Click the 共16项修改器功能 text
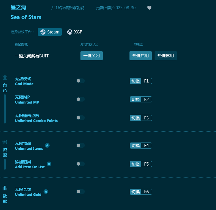Viewport: 216px width, 210px height. click(68, 8)
